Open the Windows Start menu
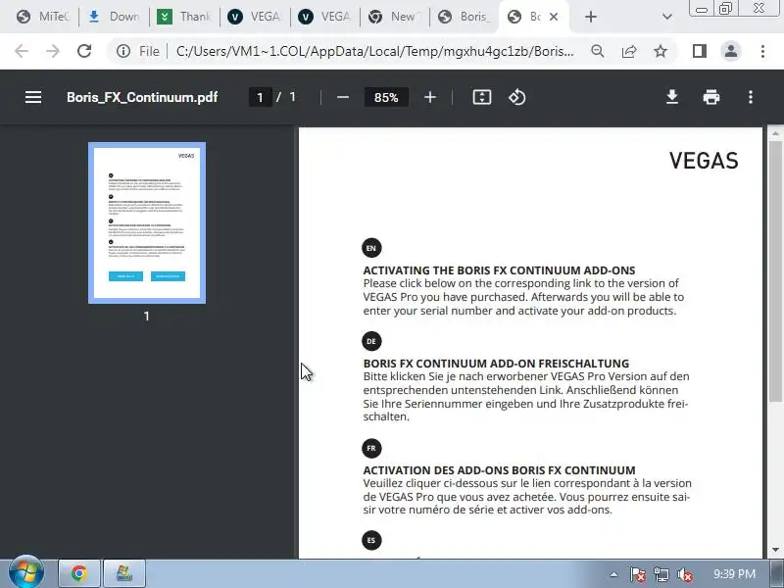 tap(26, 573)
